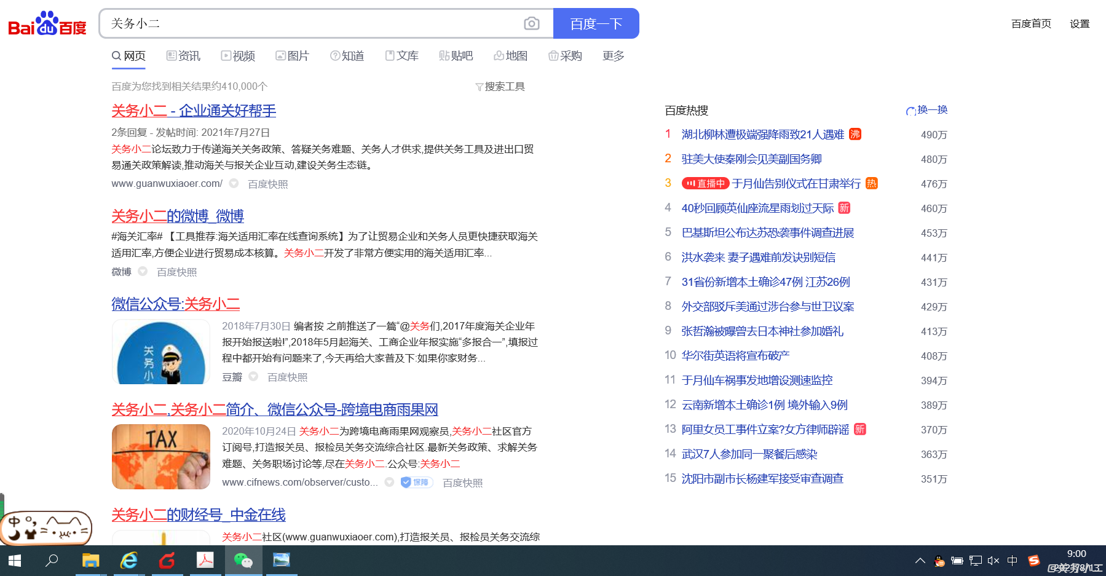Open Internet Explorer from taskbar
This screenshot has height=576, width=1106.
[128, 561]
